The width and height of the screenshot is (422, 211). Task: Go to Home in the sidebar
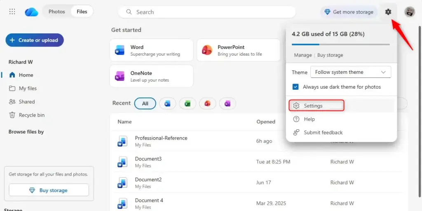tap(26, 75)
